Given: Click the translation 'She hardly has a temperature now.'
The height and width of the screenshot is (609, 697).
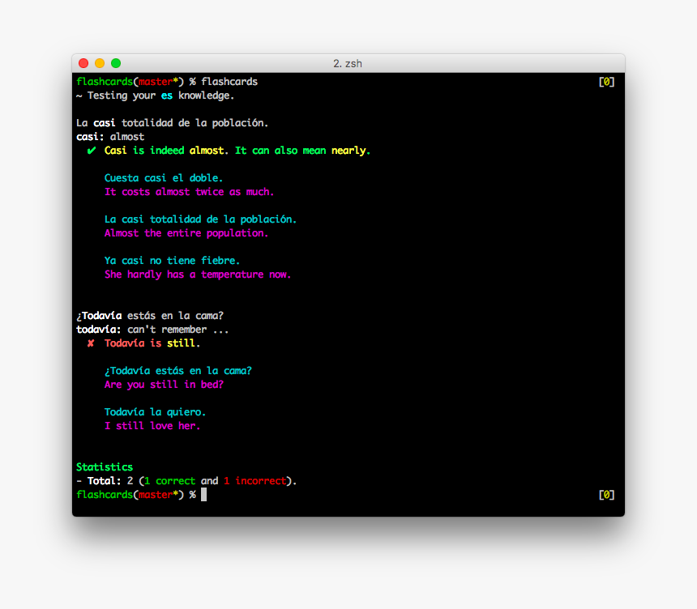Looking at the screenshot, I should (x=198, y=275).
